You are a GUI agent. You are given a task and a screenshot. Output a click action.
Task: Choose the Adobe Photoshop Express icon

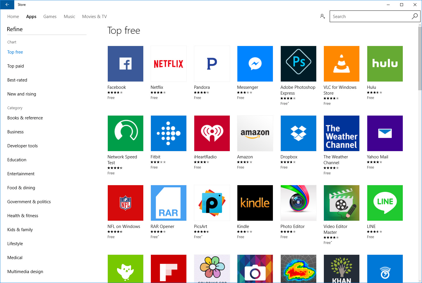tap(299, 64)
